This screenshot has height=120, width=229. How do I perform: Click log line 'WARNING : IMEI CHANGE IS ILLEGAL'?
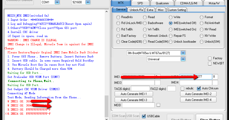coord(32,40)
